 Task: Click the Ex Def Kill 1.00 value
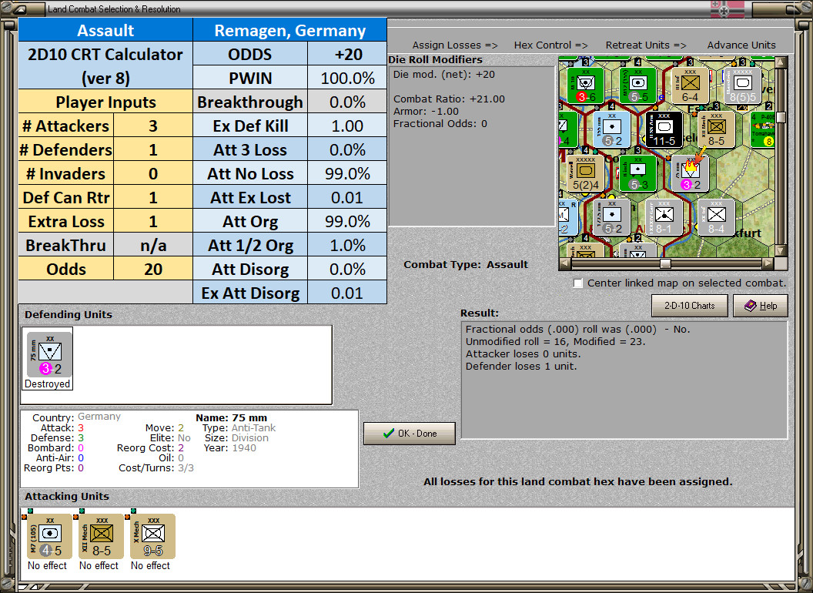coord(347,126)
